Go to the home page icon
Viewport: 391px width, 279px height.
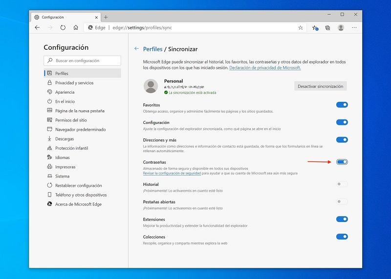click(76, 28)
